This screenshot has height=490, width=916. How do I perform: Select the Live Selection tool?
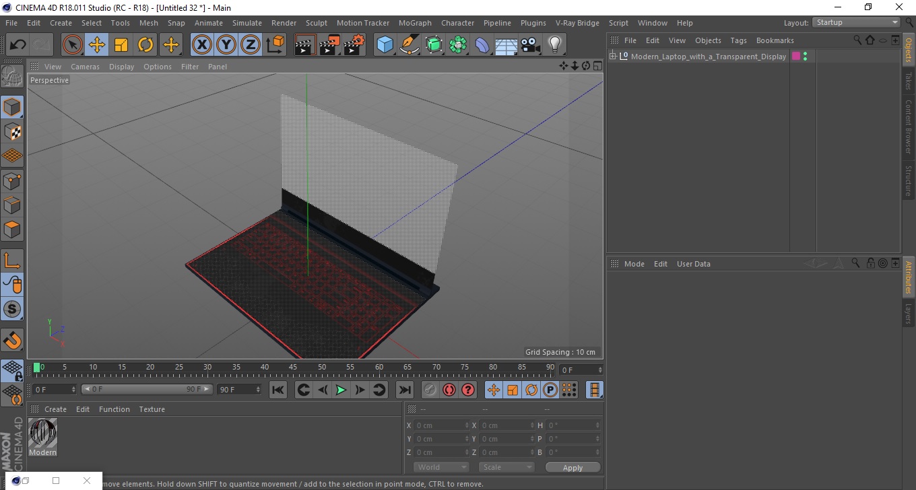point(73,45)
